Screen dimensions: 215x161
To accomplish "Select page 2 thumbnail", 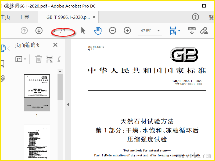I will (37, 142).
